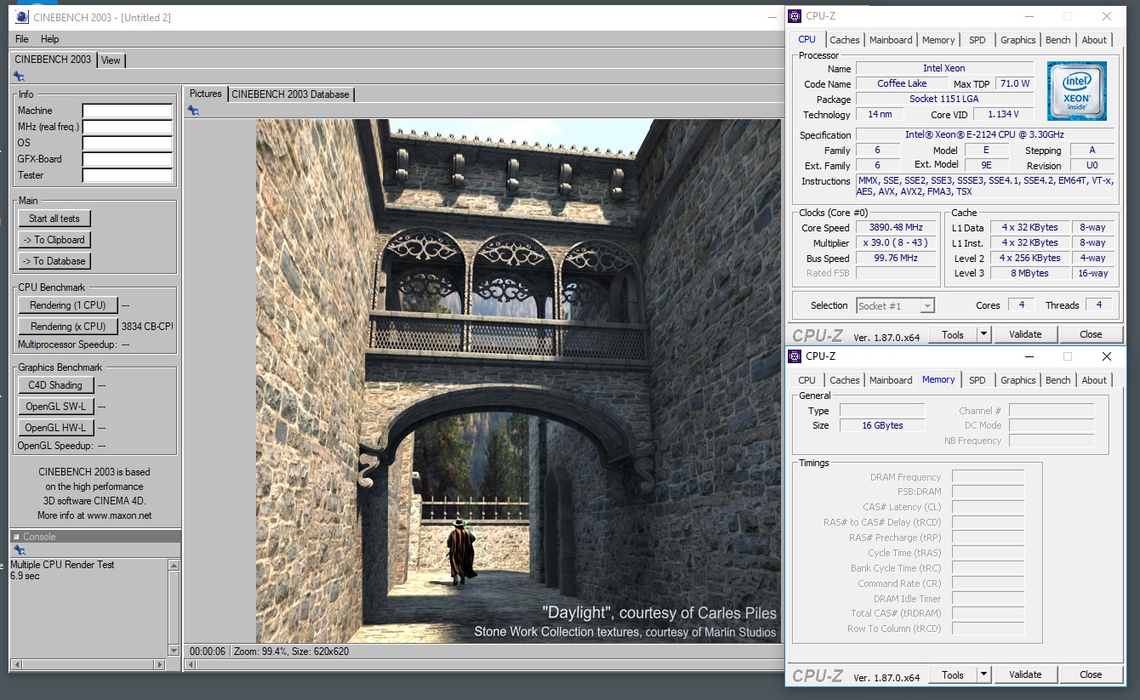Open Graphics tab in bottom CPU-Z window
The image size is (1140, 700).
click(x=1018, y=380)
